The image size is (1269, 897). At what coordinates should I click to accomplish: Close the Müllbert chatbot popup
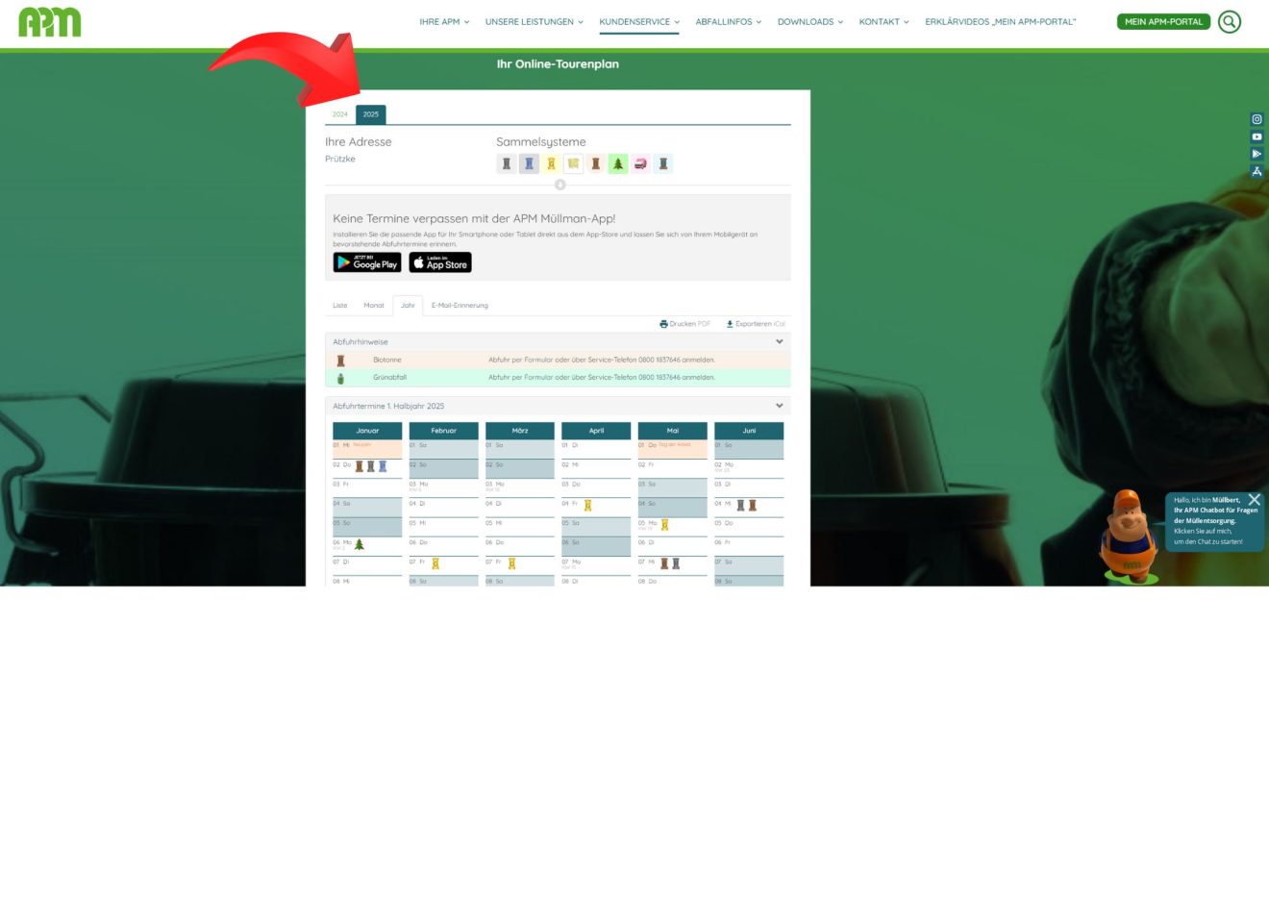click(x=1254, y=499)
